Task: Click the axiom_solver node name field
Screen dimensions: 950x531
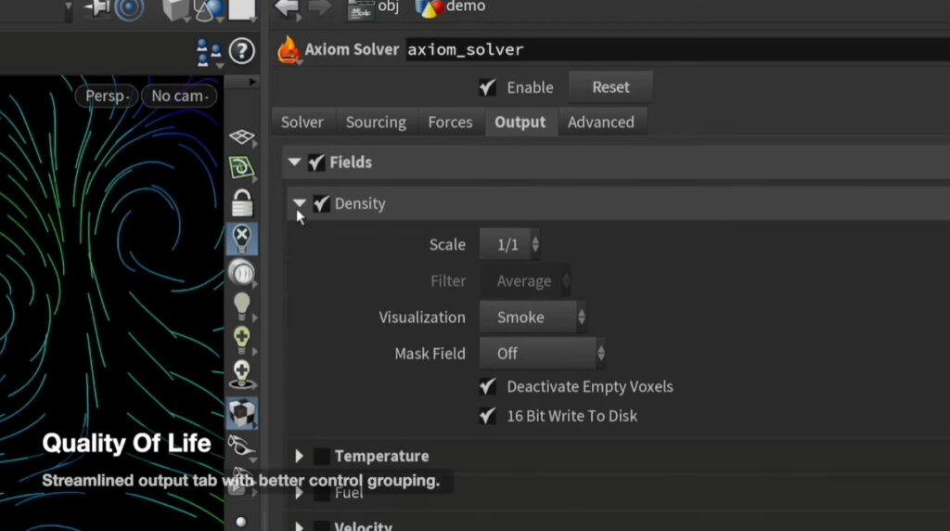Action: [x=649, y=50]
